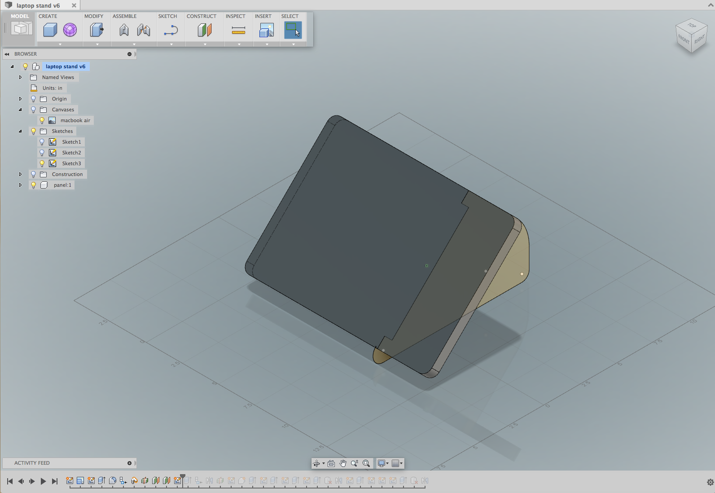Step back one feature in timeline
Screen dimensions: 715x493
point(21,481)
